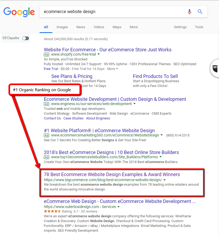Click the top10ecommercesitebuilders.com URL text
219x237 pixels.
point(104,157)
